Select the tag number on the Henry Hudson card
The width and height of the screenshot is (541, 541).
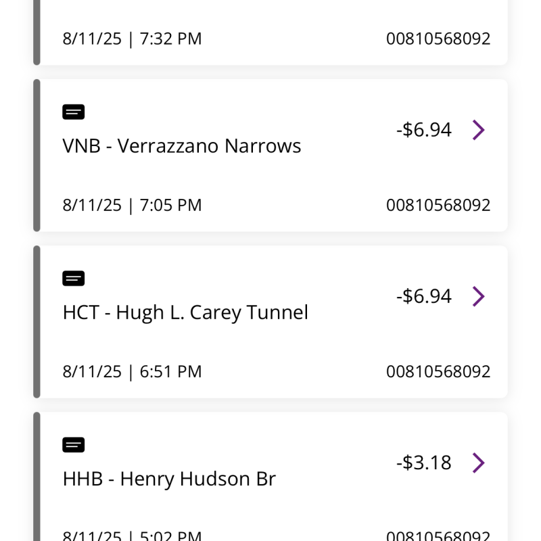[438, 536]
